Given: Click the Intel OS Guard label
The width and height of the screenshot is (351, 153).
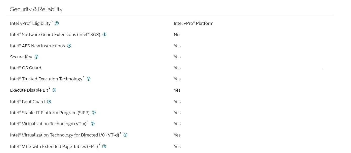Looking at the screenshot, I should (26, 68).
